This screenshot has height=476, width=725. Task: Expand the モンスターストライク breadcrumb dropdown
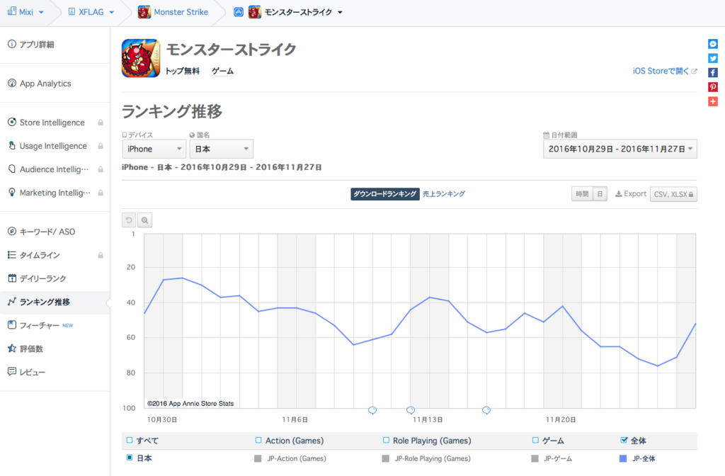click(340, 13)
